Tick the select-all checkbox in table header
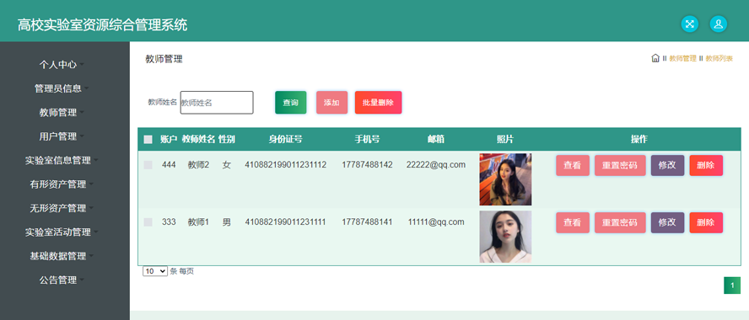The width and height of the screenshot is (749, 320). [148, 140]
